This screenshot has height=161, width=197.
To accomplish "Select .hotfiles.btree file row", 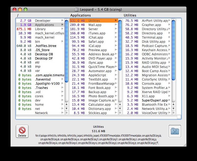I will click(x=40, y=46).
